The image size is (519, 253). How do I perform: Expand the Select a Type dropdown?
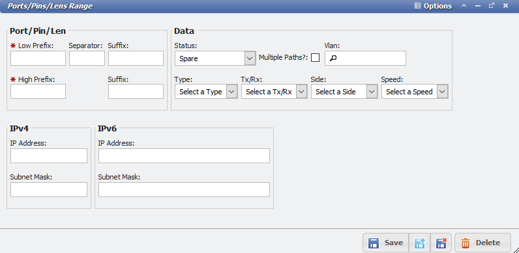pos(206,92)
